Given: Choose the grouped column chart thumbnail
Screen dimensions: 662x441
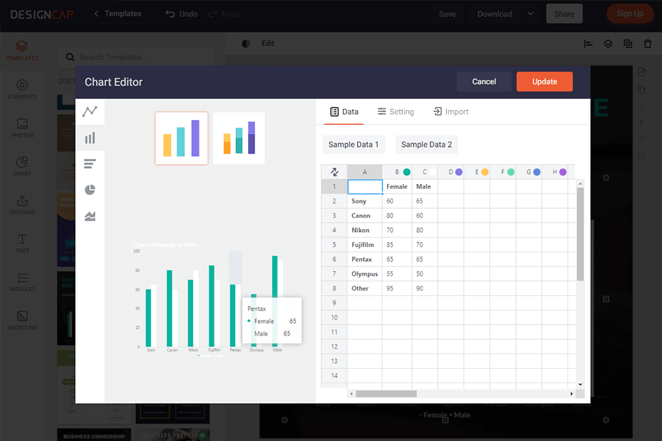Looking at the screenshot, I should click(181, 138).
